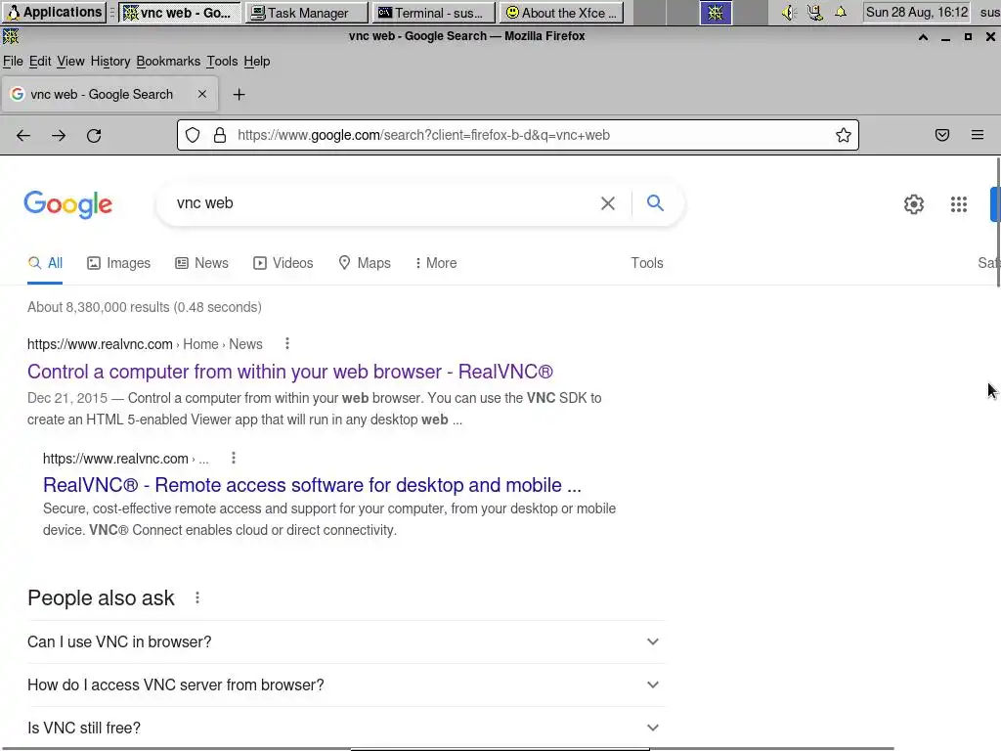Image resolution: width=1001 pixels, height=751 pixels.
Task: Click the clock showing Sun 28 Aug
Action: point(917,12)
